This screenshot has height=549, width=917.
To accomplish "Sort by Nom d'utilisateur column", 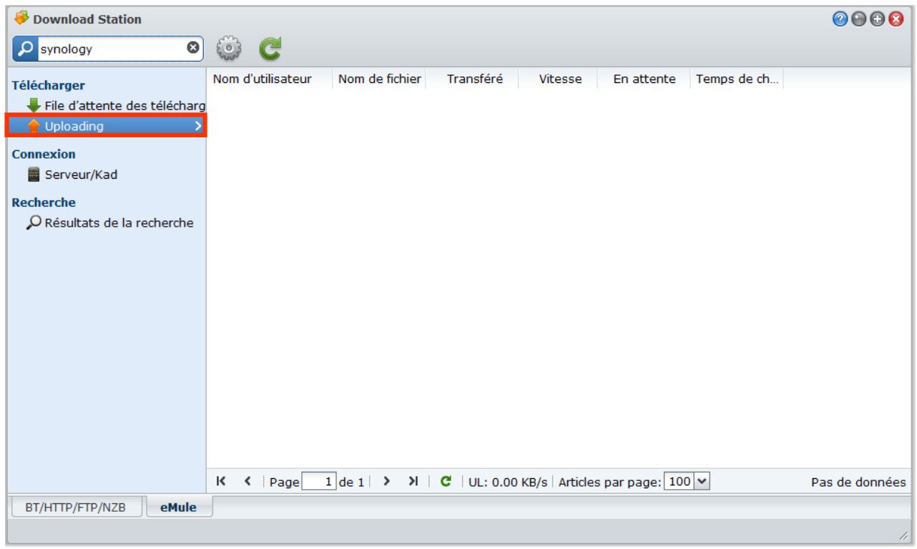I will click(269, 79).
